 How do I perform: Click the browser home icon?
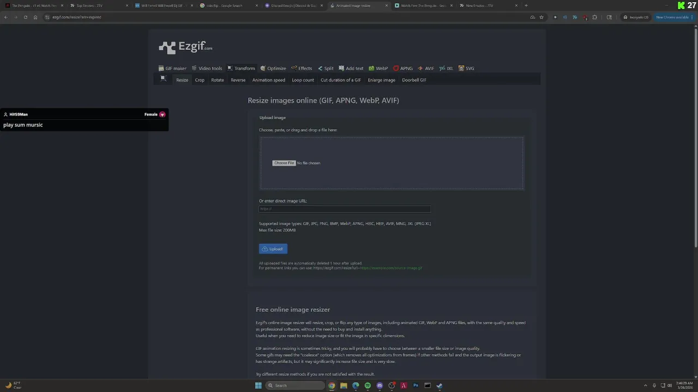pos(35,17)
